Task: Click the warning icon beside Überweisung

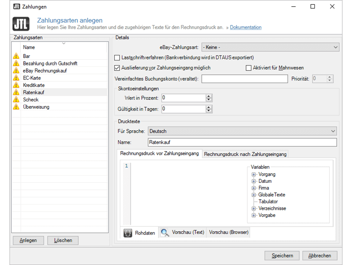Action: point(16,107)
